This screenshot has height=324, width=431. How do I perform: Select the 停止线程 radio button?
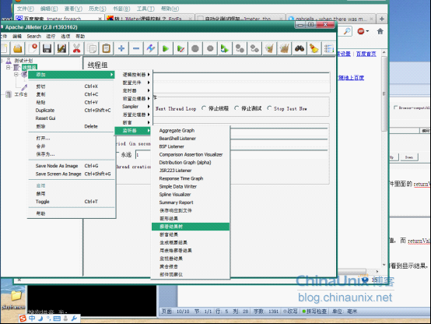(204, 108)
